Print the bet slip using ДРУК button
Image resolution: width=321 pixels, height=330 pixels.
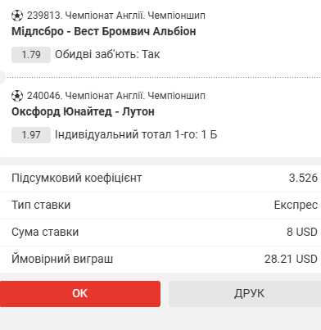coord(245,294)
